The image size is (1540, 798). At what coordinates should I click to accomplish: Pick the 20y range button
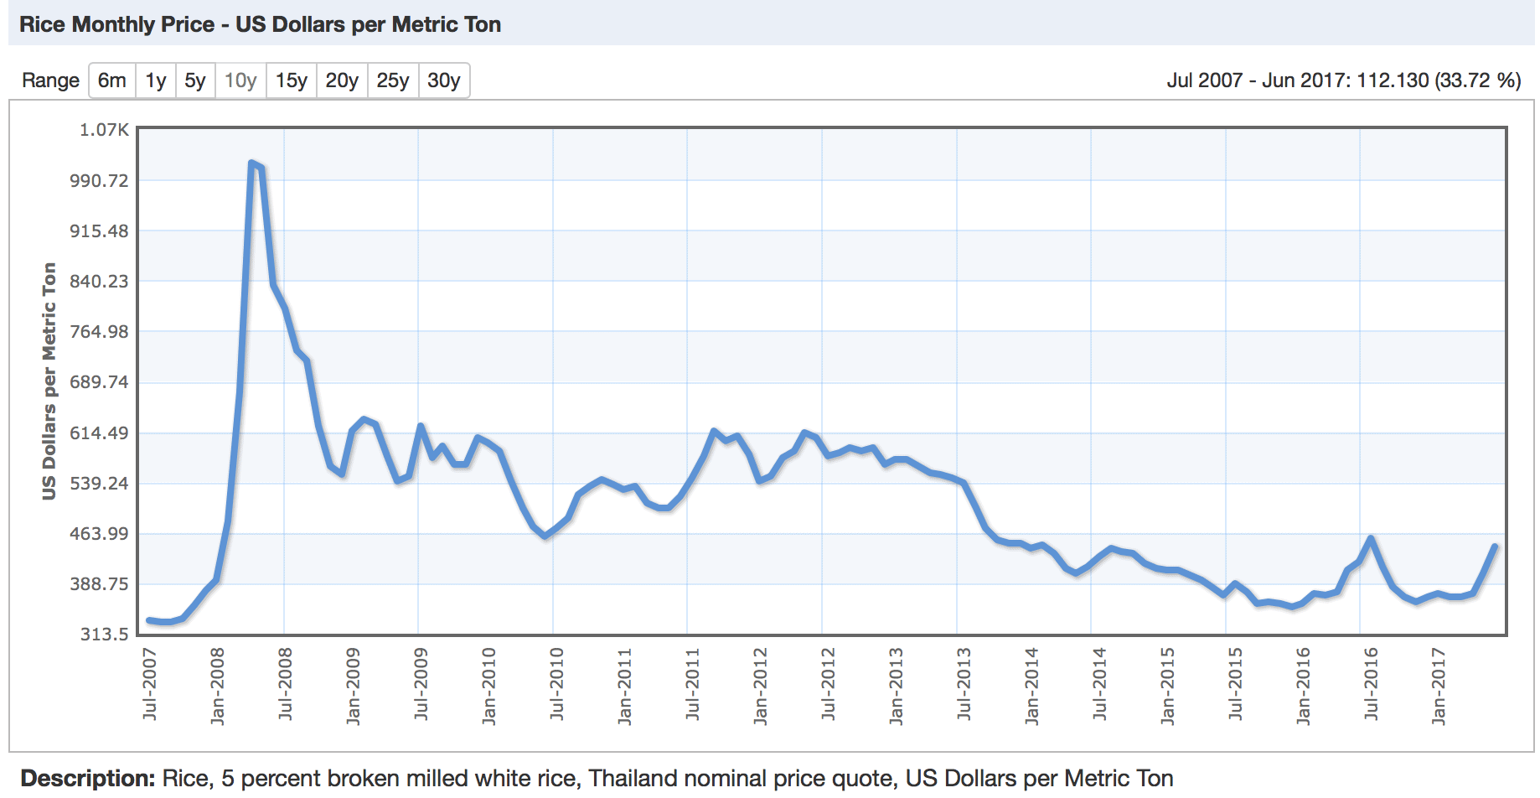(342, 80)
